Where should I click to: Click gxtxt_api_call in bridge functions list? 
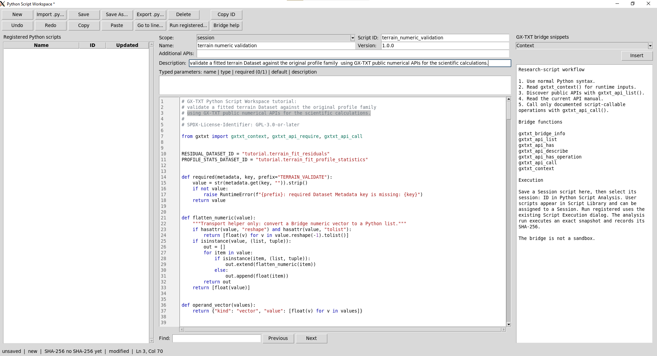(x=537, y=163)
